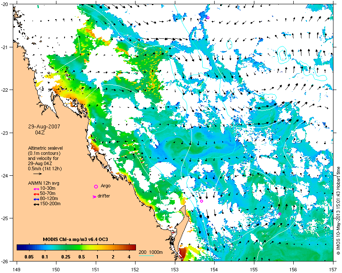Click the '-25' latitude axis label
Image resolution: width=342 pixels, height=273 pixels.
click(4, 218)
